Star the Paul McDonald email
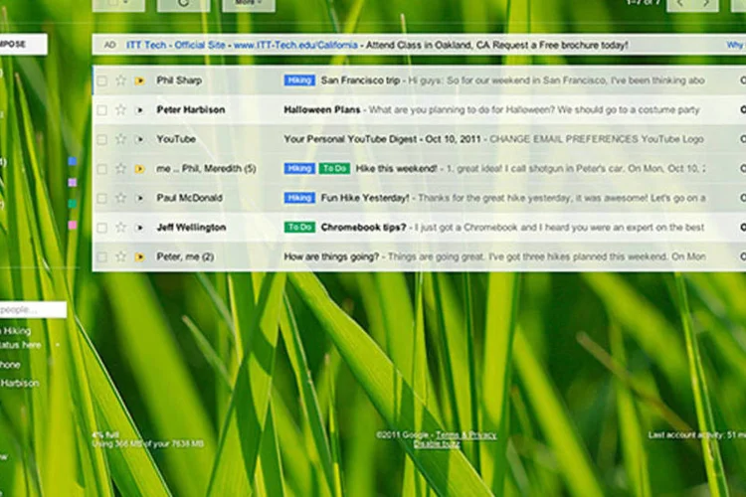This screenshot has width=746, height=497. pos(120,199)
